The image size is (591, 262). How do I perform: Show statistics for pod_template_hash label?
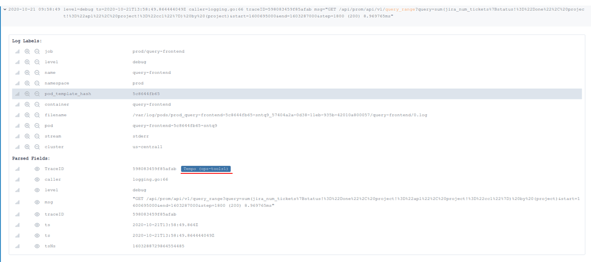[17, 94]
